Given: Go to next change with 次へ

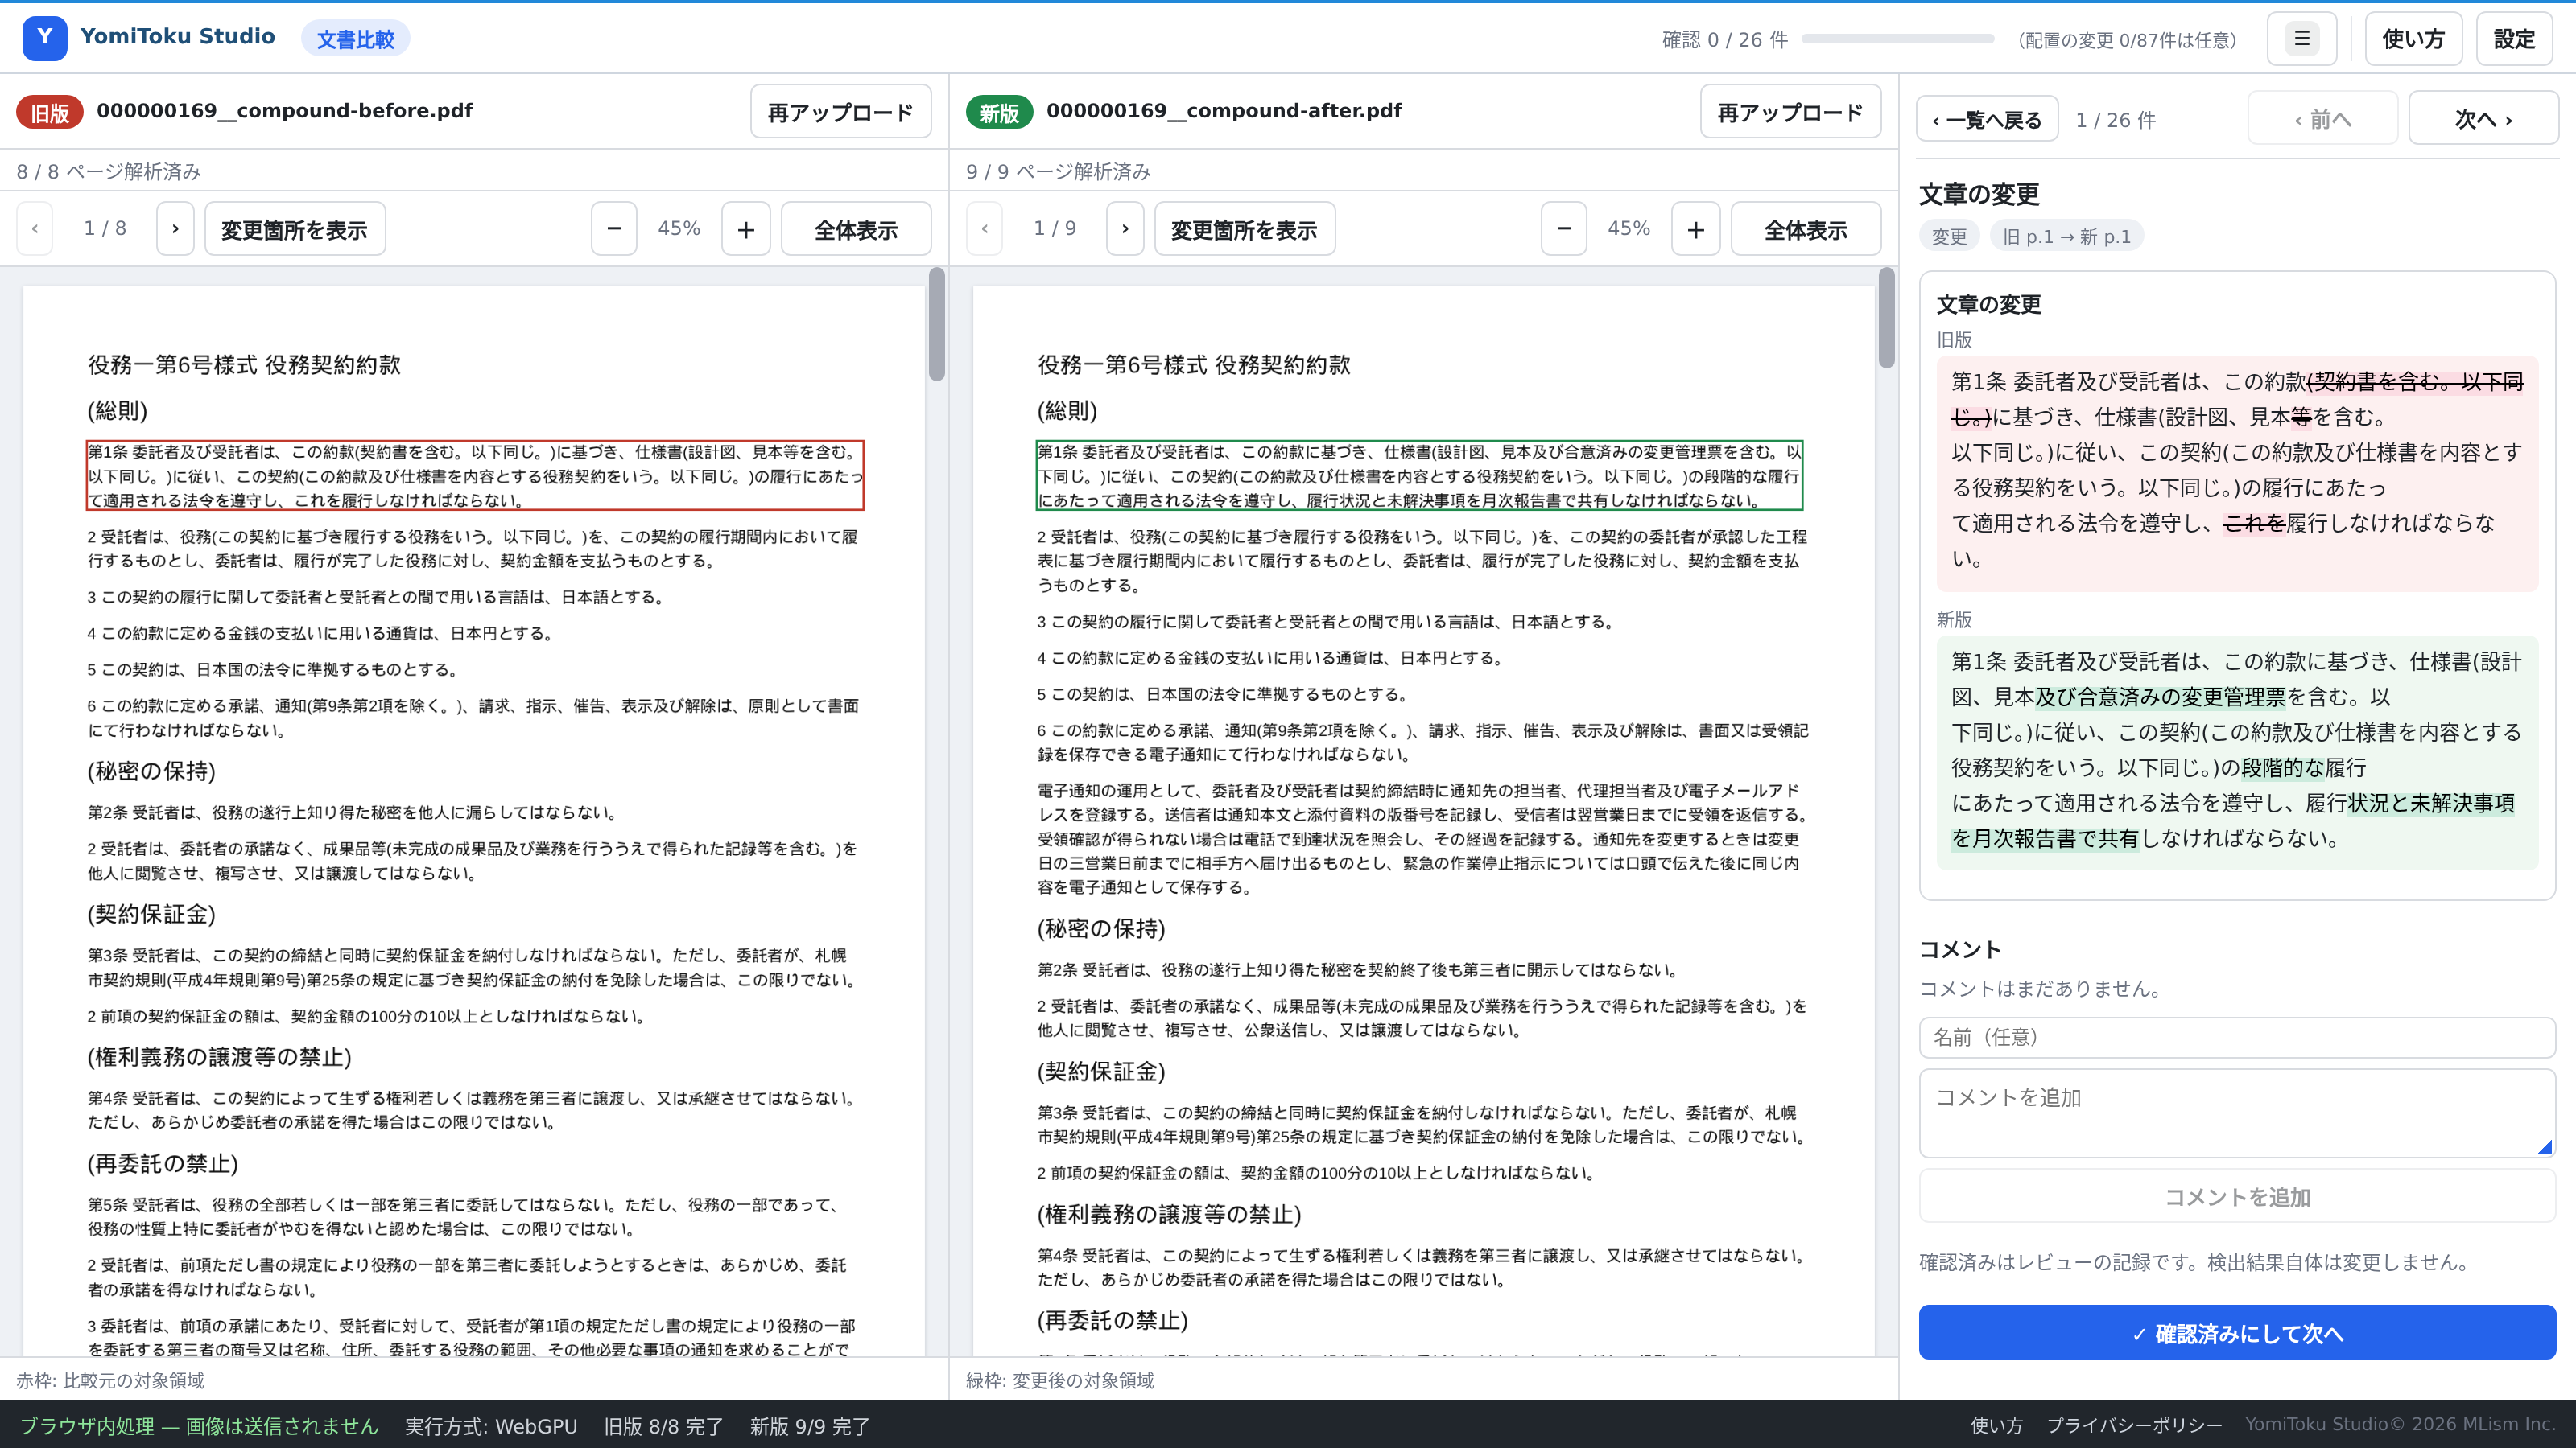Looking at the screenshot, I should (x=2483, y=119).
